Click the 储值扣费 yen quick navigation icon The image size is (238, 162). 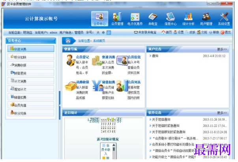pyautogui.click(x=98, y=86)
